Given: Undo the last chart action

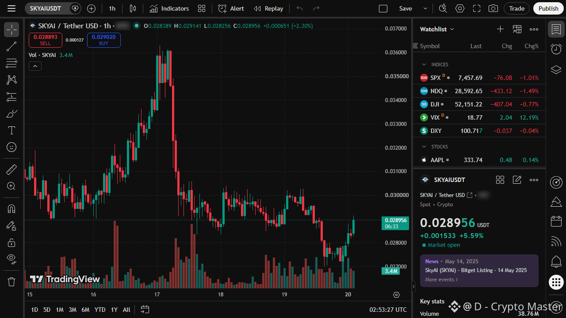Looking at the screenshot, I should coord(300,8).
